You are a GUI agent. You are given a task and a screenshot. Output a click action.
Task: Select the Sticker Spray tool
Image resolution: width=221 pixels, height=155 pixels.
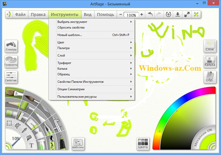(x=52, y=142)
